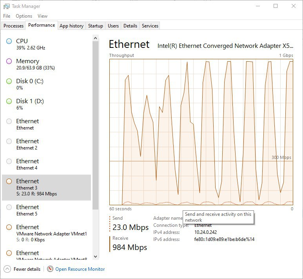Select the Ethernet 2 adapter entry

(46, 144)
